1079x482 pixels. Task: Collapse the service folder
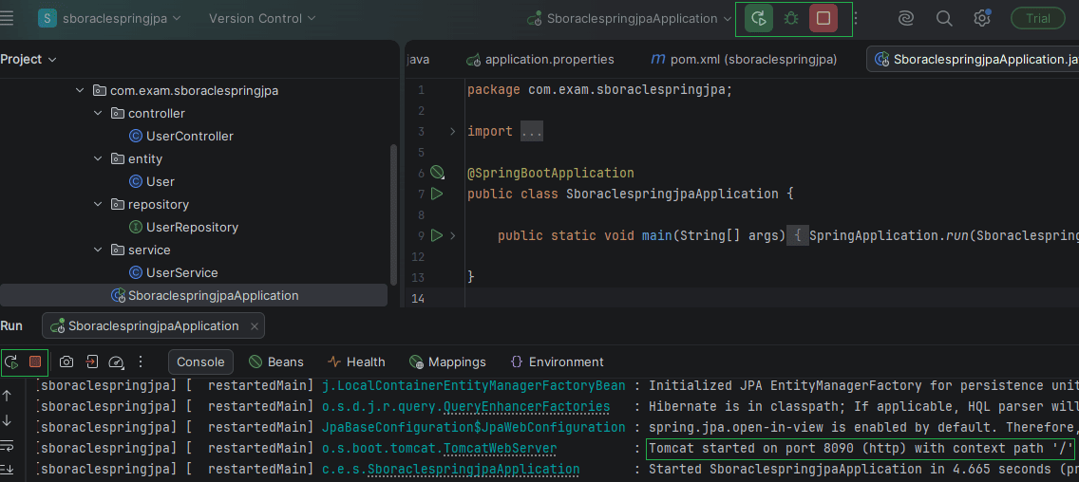coord(98,250)
